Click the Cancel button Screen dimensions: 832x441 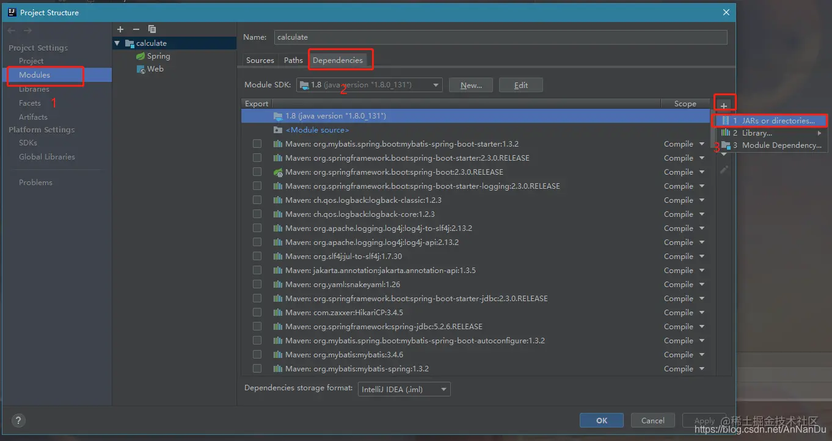click(652, 420)
